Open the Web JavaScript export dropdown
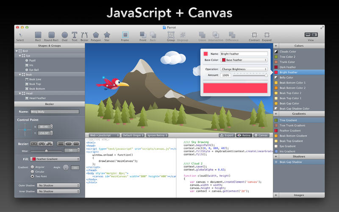Screen dimensions: 339x212 104,135
